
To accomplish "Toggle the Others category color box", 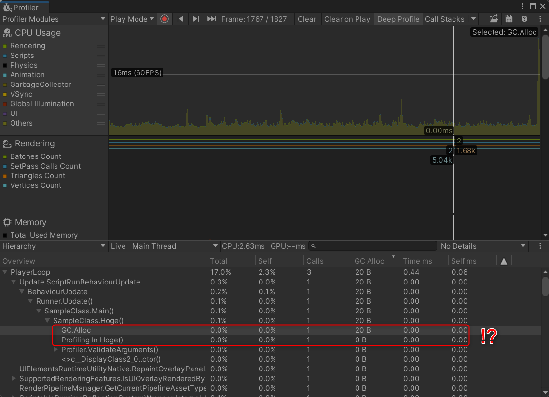I will 5,123.
